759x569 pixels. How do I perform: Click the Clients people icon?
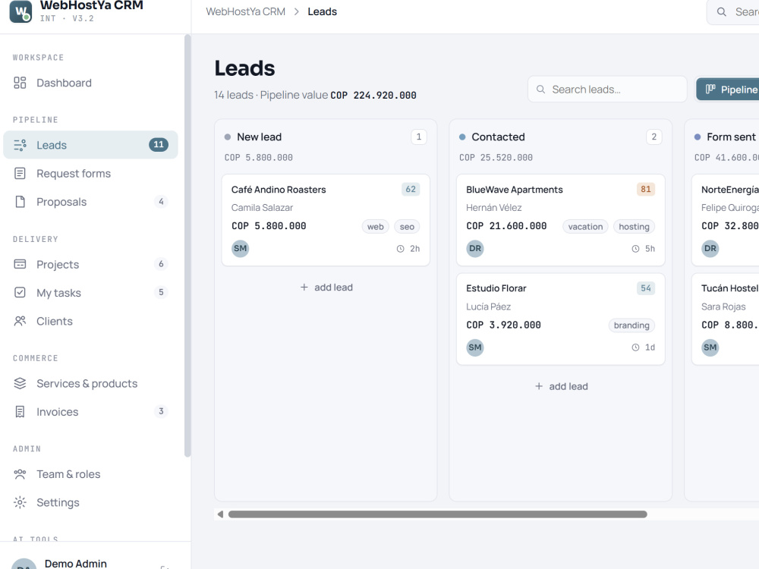20,321
